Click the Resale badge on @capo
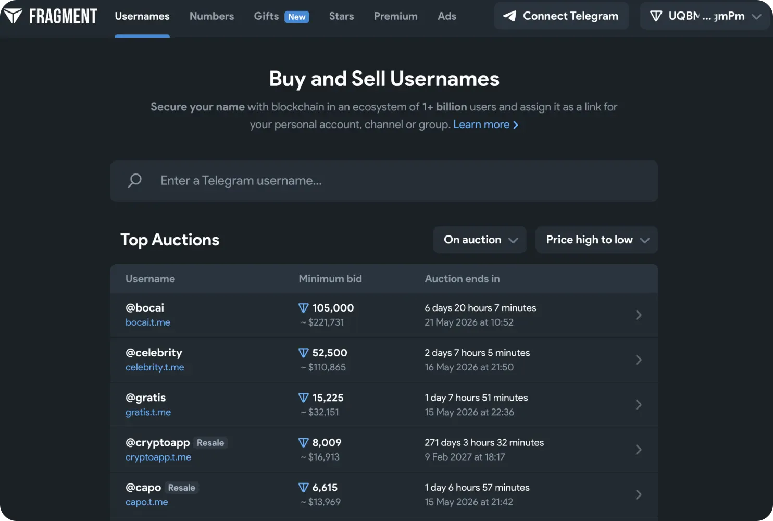773x521 pixels. coord(182,488)
